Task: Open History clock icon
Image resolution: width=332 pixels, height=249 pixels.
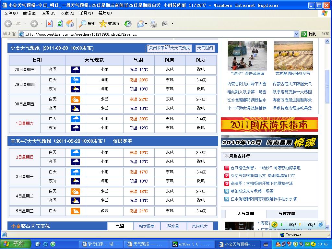Action: pyautogui.click(x=128, y=24)
